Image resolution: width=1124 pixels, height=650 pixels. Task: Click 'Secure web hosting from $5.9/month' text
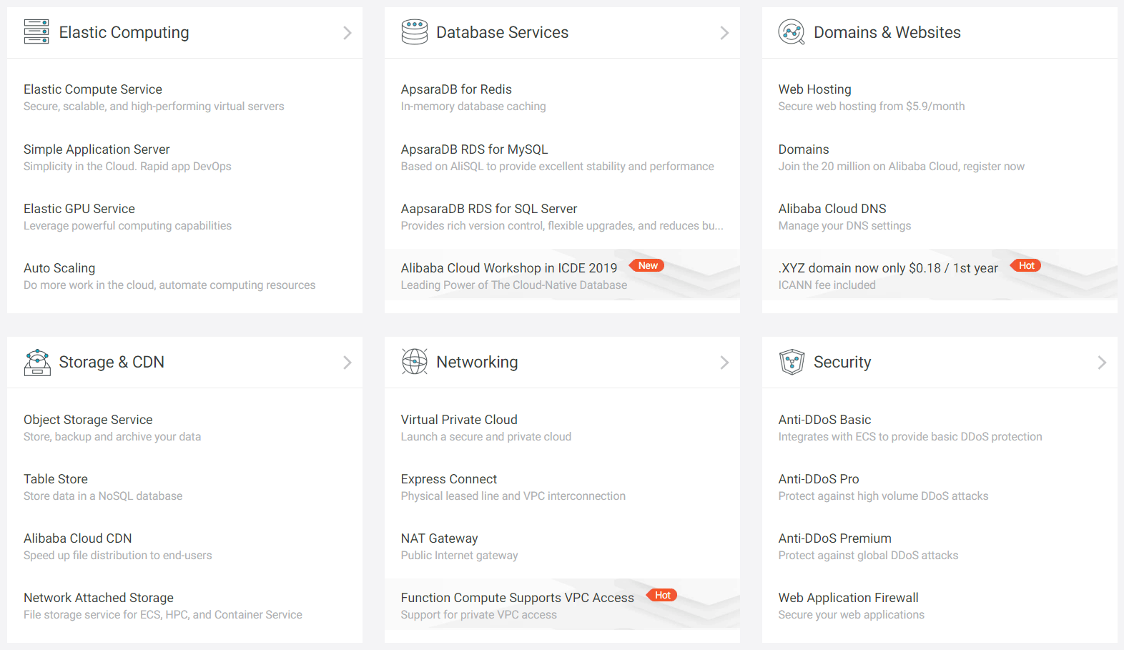872,107
